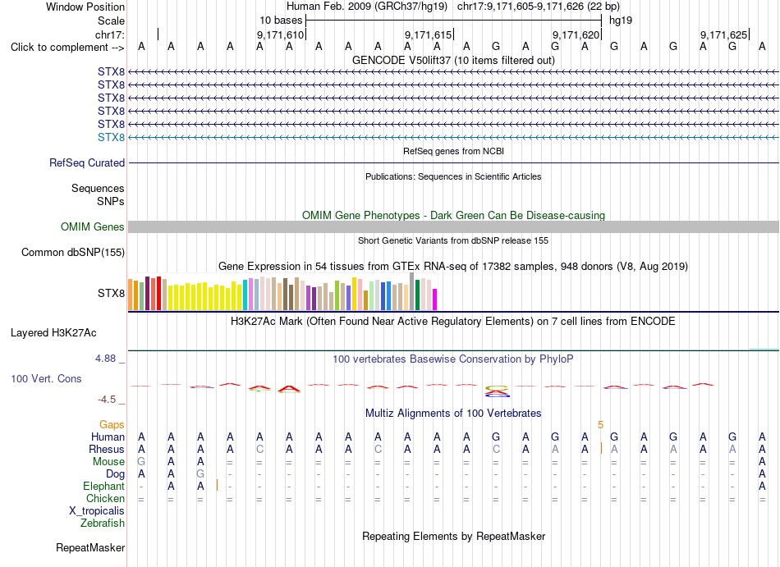780x567 pixels.
Task: Click the X_tropicalis species label
Action: pos(97,511)
